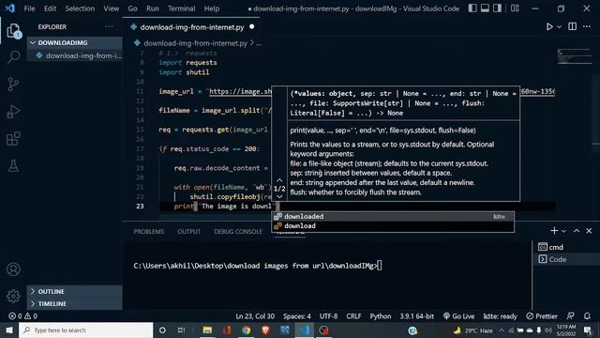Click Prettier in the status bar
This screenshot has height=338, width=600.
point(542,316)
